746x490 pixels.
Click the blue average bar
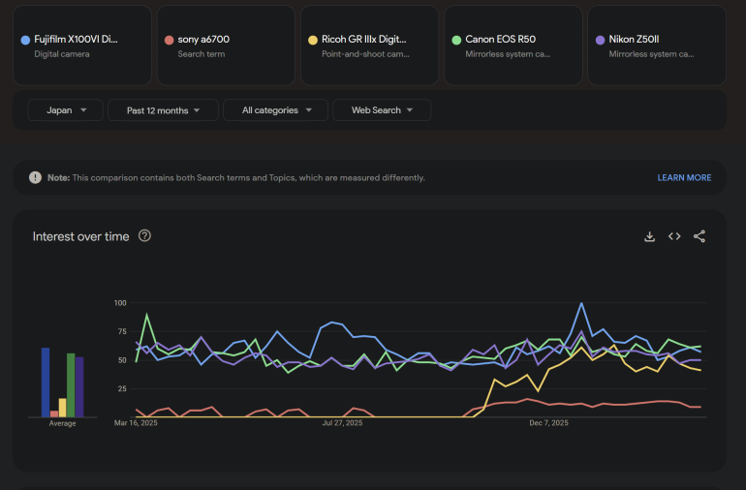click(x=46, y=383)
